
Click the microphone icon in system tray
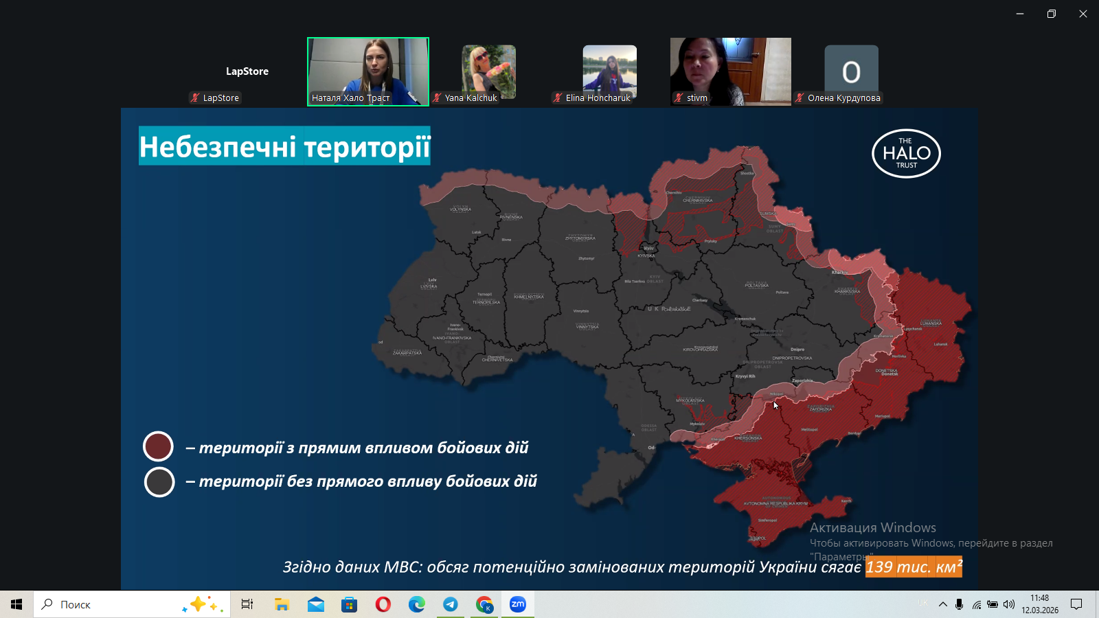pos(959,604)
